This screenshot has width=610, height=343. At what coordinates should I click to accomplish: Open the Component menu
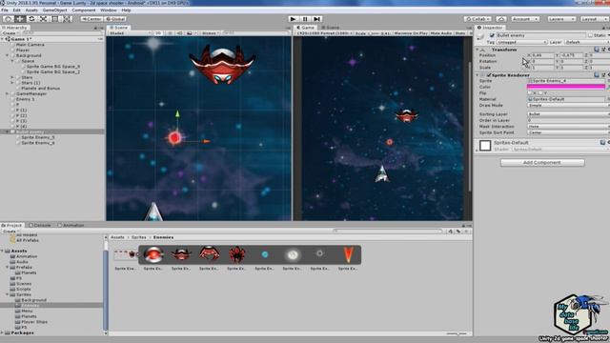coord(84,10)
